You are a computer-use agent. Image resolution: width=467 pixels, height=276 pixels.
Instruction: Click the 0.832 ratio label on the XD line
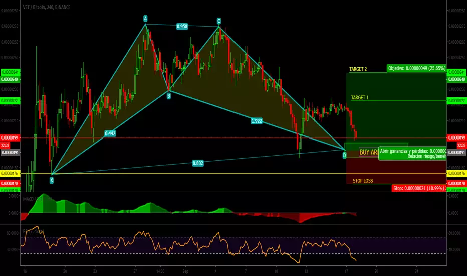pyautogui.click(x=198, y=163)
